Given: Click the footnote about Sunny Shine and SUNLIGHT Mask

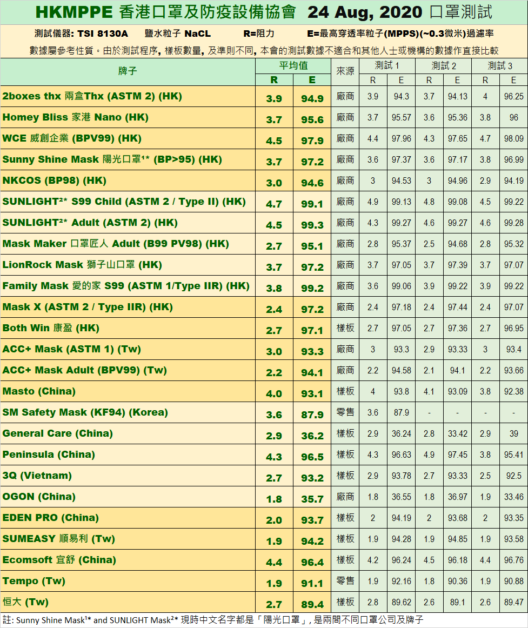Looking at the screenshot, I should pyautogui.click(x=212, y=620).
